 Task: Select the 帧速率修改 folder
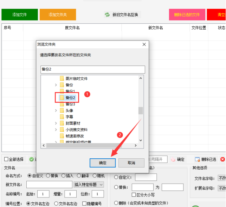click(75, 136)
